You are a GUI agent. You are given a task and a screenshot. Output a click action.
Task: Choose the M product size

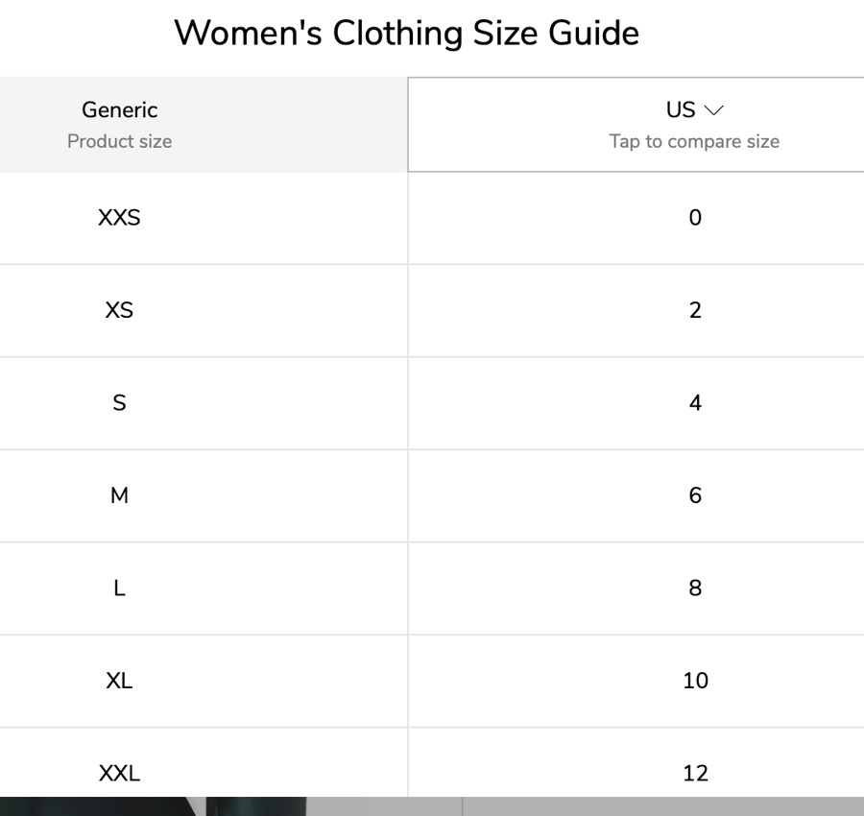[x=119, y=495]
